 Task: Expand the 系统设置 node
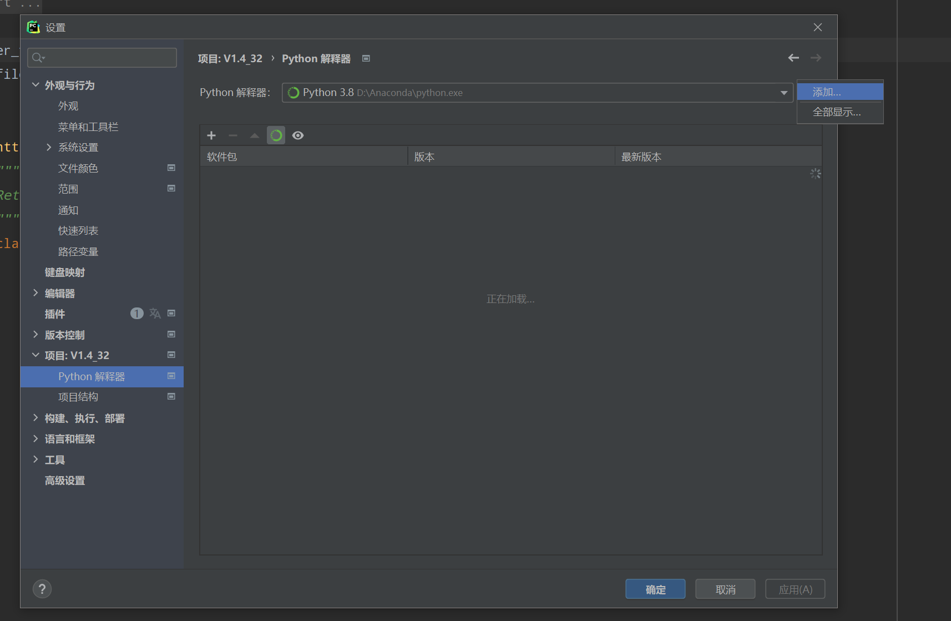click(x=49, y=147)
